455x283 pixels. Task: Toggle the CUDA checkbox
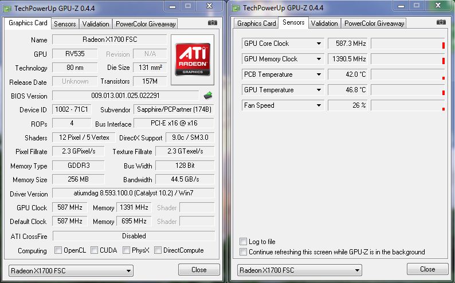tap(94, 250)
